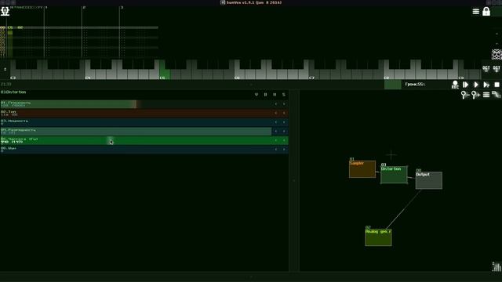The image size is (502, 282).
Task: Increase controller 06 value with right arrow
Action: coord(284,150)
